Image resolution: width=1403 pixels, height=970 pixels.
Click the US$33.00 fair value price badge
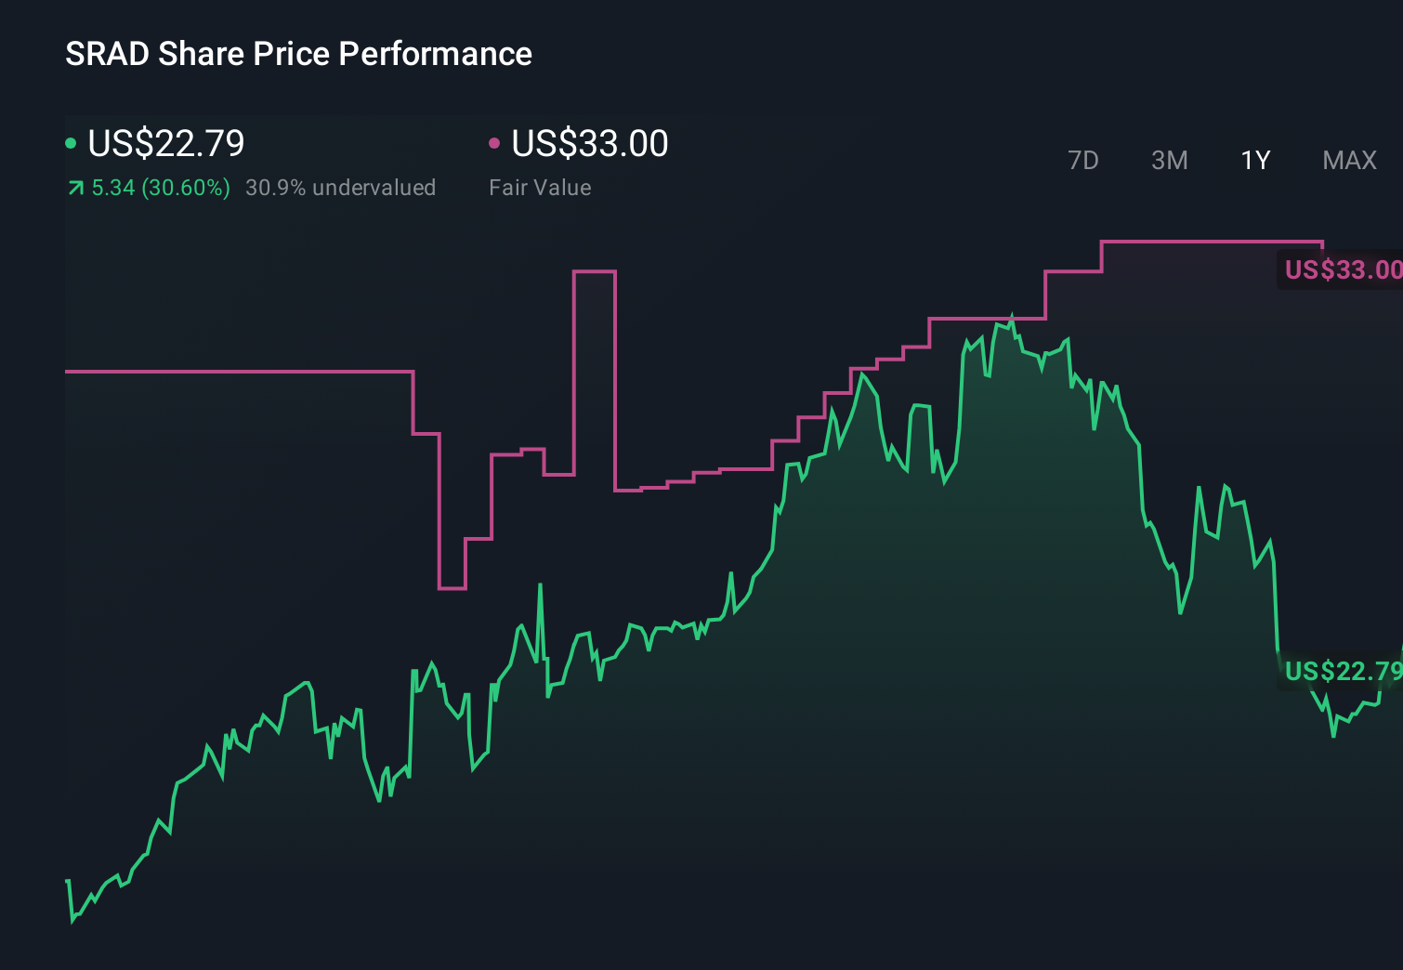(x=1343, y=270)
